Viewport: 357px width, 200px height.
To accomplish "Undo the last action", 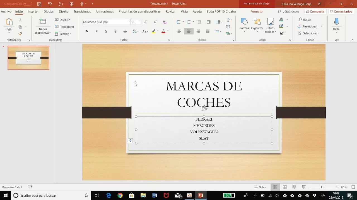I will click(x=50, y=4).
